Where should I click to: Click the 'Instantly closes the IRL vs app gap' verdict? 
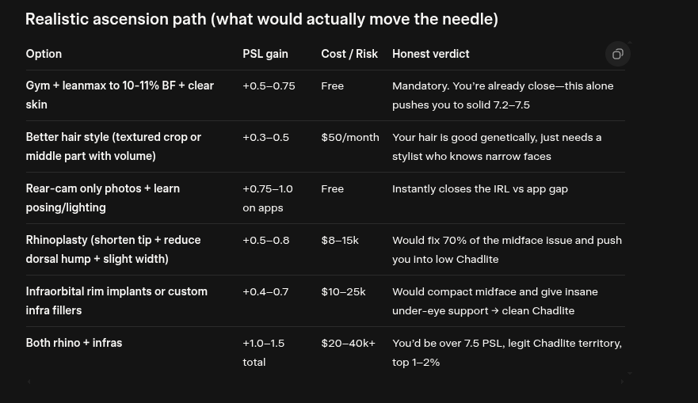pyautogui.click(x=480, y=189)
